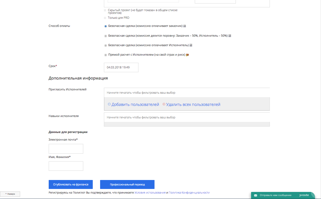
Task: Enable the 'Скрытый проект' checkbox
Action: pyautogui.click(x=105, y=10)
